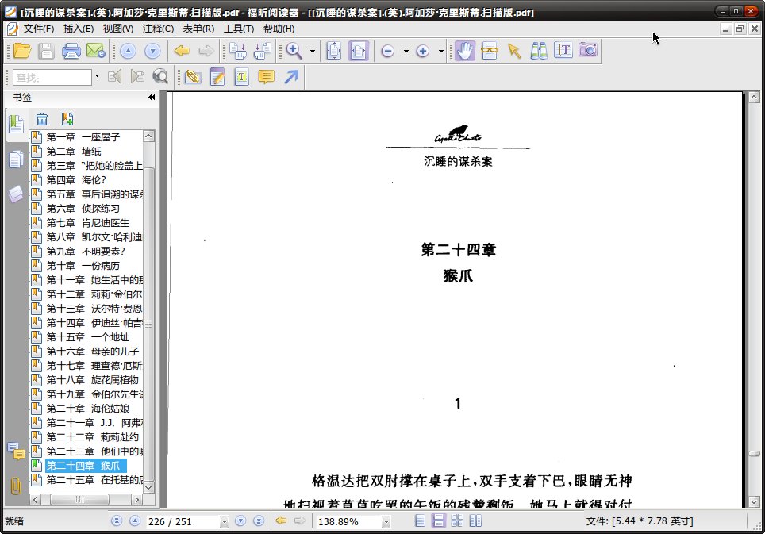Zoom out with the minus button
The width and height of the screenshot is (765, 534).
point(388,51)
